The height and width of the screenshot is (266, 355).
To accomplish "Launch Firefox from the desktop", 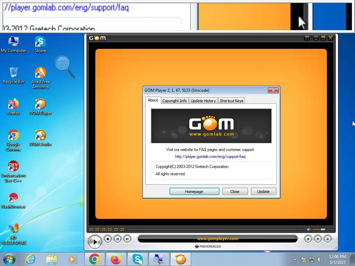I will coord(14,107).
